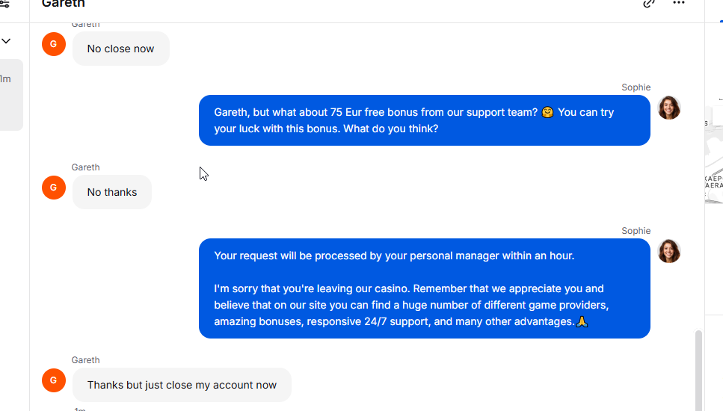Open the filter sliders icon at top left

click(x=4, y=4)
